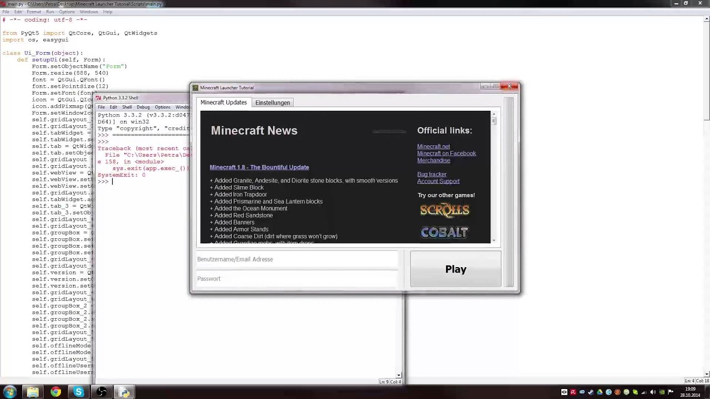The height and width of the screenshot is (399, 710).
Task: Click the Google Drive tray icon
Action: (600, 392)
